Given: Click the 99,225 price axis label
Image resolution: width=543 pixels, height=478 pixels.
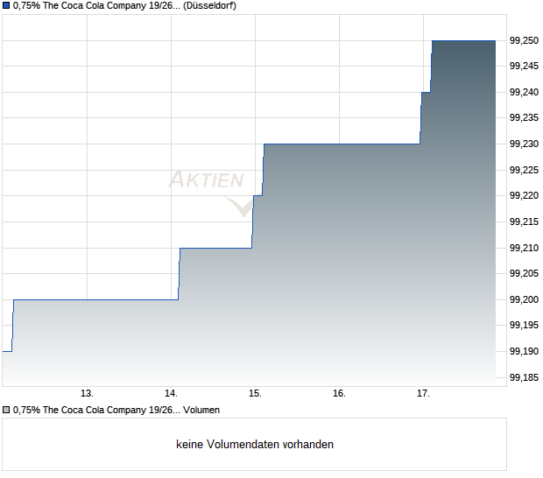Looking at the screenshot, I should pyautogui.click(x=524, y=171).
